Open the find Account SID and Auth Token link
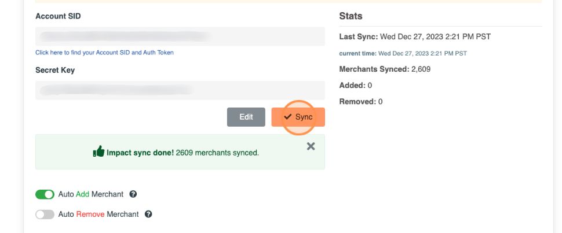562x233 pixels. [x=104, y=53]
